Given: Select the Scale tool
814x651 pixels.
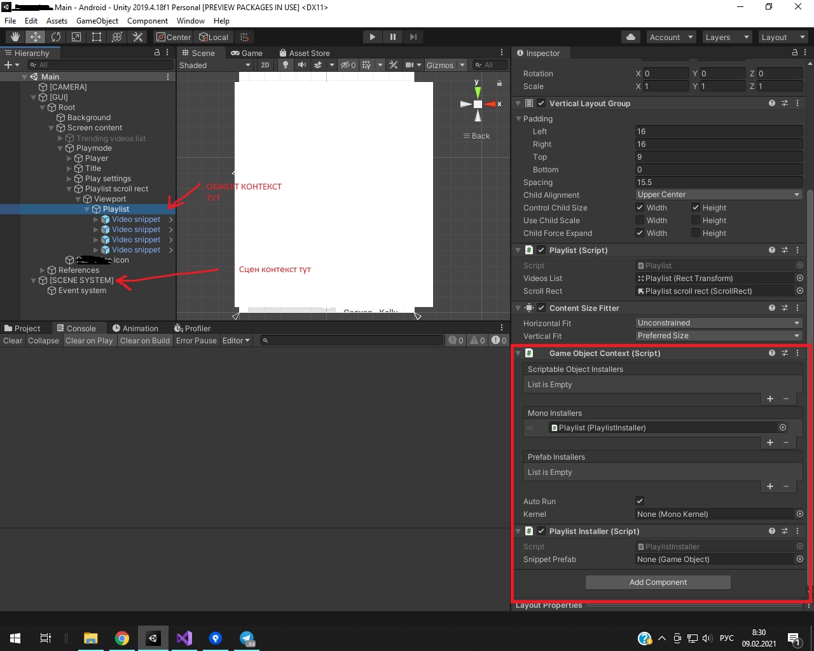Looking at the screenshot, I should tap(76, 37).
